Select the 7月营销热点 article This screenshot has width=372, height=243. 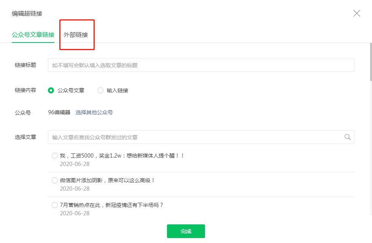point(54,205)
